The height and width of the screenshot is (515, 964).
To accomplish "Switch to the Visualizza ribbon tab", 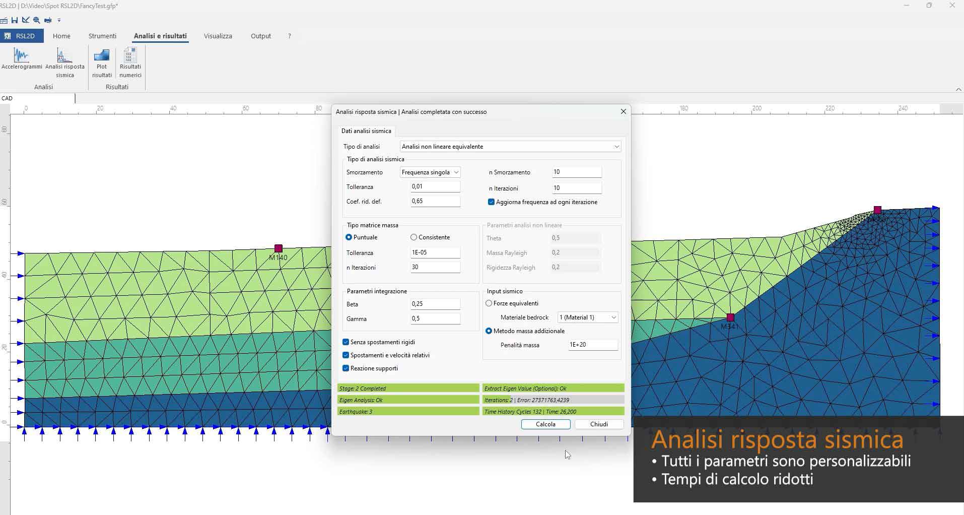I will pyautogui.click(x=217, y=36).
